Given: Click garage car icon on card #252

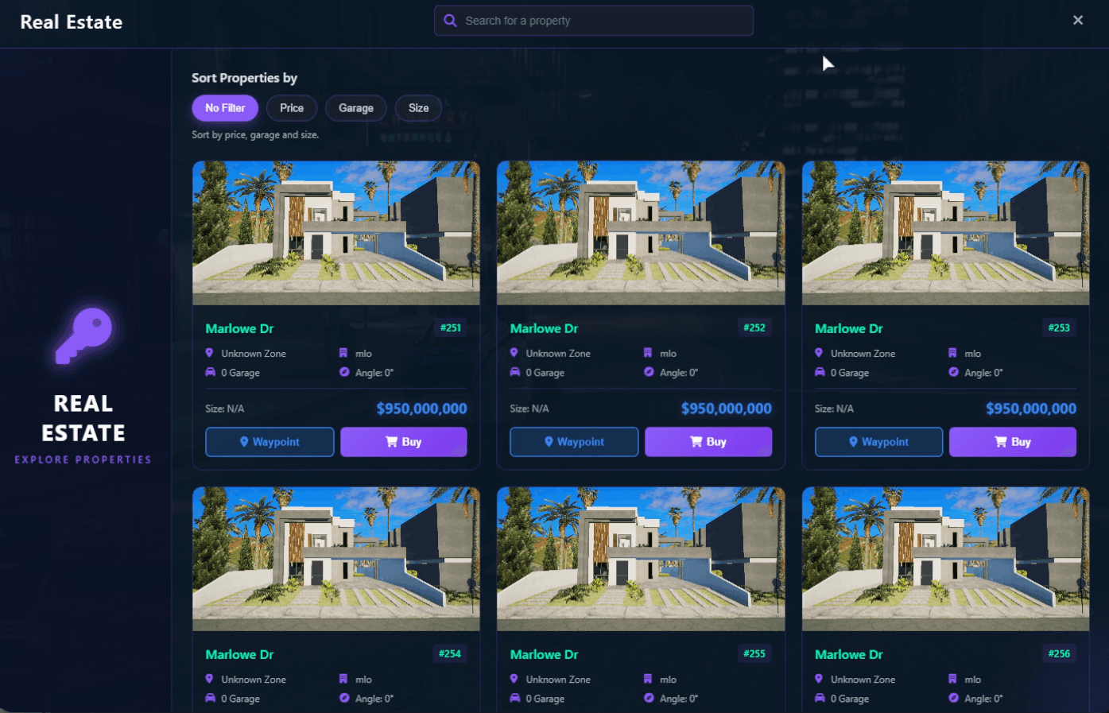Looking at the screenshot, I should coord(514,372).
